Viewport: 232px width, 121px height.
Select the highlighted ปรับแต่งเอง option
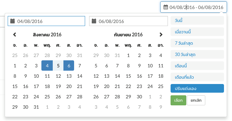coord(197,88)
